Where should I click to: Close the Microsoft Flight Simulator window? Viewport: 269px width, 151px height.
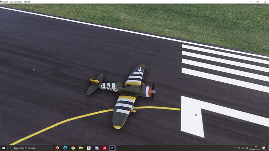tap(265, 2)
